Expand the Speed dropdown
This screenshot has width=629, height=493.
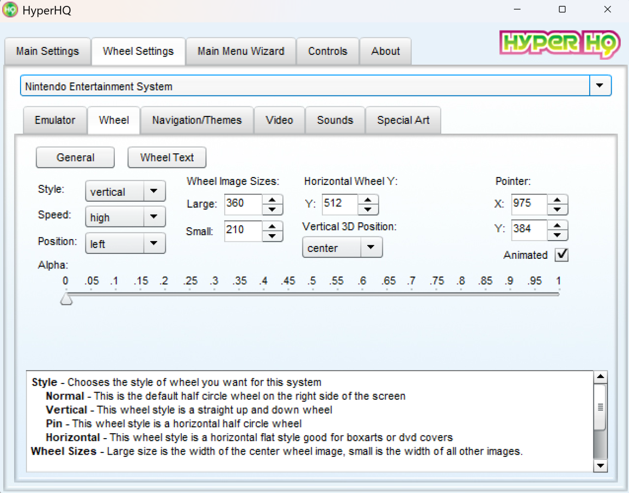click(154, 217)
